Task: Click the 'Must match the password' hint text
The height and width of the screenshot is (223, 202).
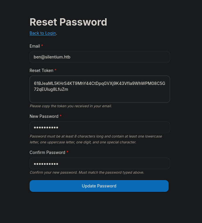Action: point(87,172)
